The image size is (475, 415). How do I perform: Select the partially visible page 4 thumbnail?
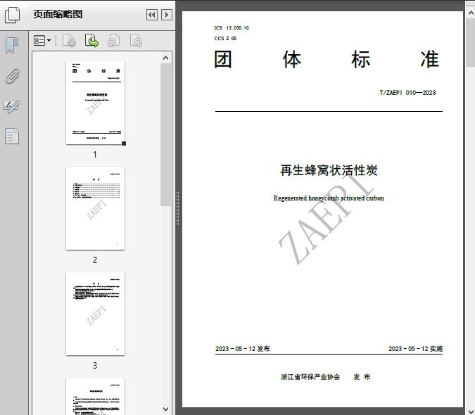95,396
